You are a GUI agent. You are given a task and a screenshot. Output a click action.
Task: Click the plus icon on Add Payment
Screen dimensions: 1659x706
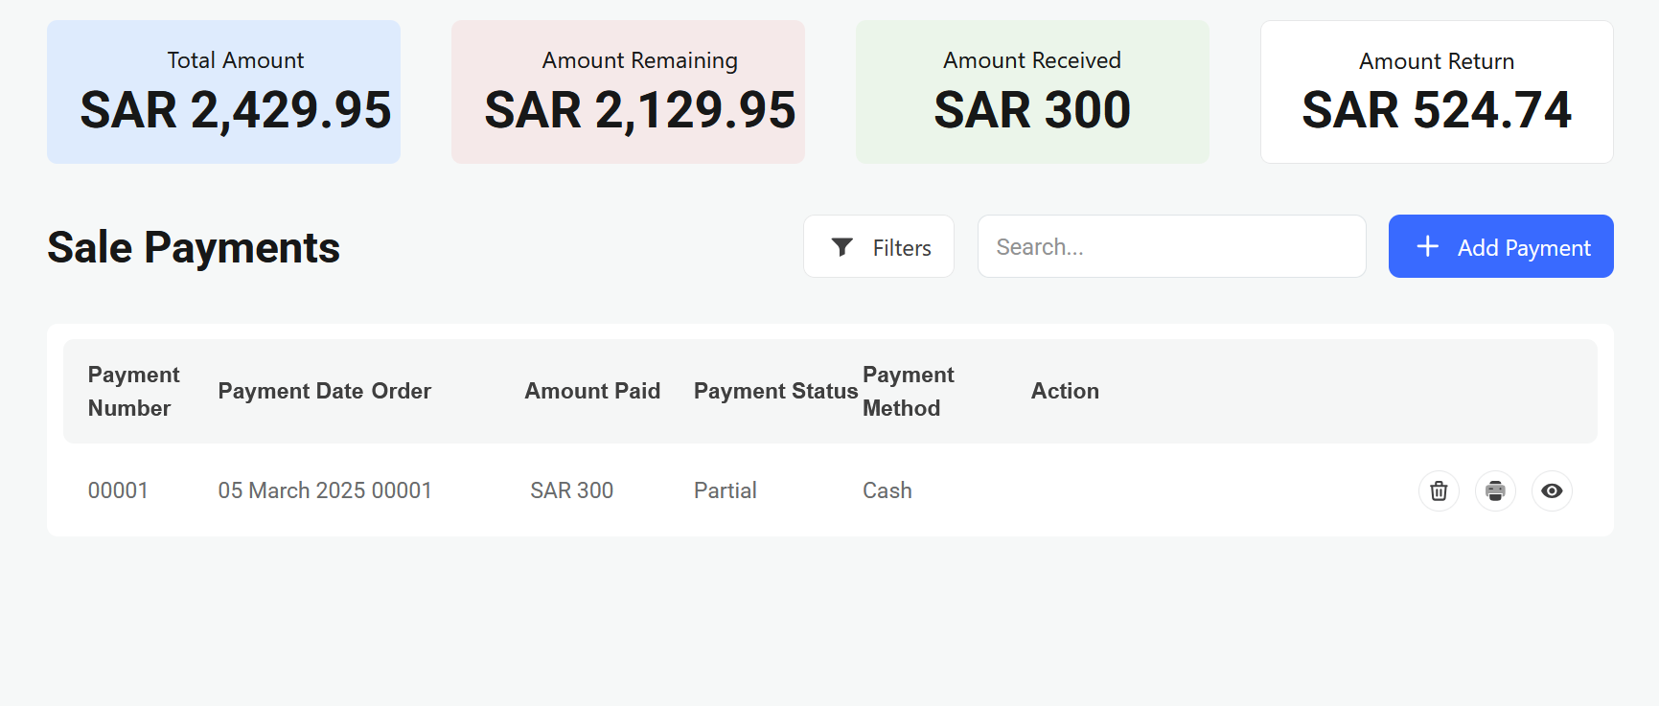tap(1427, 246)
